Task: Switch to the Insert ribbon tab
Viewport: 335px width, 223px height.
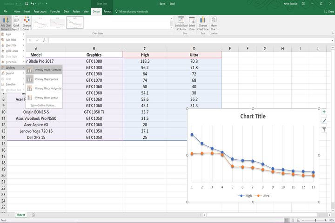Action: coord(27,12)
